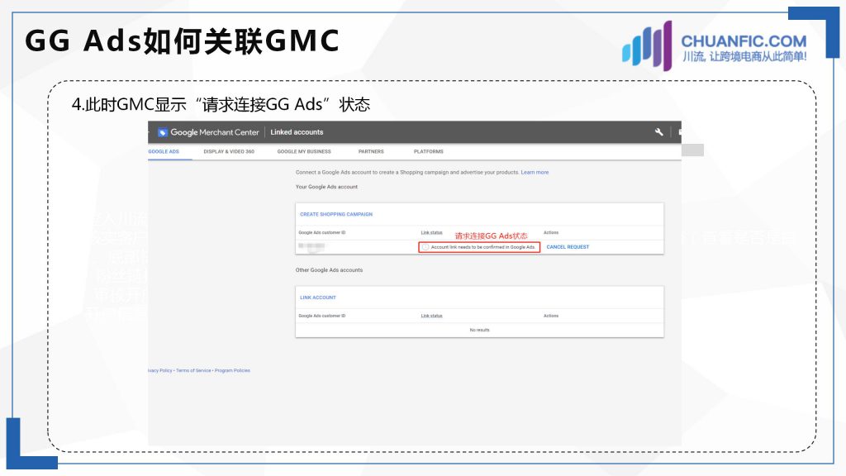The width and height of the screenshot is (846, 476).
Task: Click the Google Merchant Center tag logo
Action: 164,132
